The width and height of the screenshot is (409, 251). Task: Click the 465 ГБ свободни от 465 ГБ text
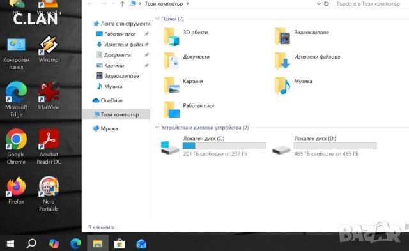(326, 154)
